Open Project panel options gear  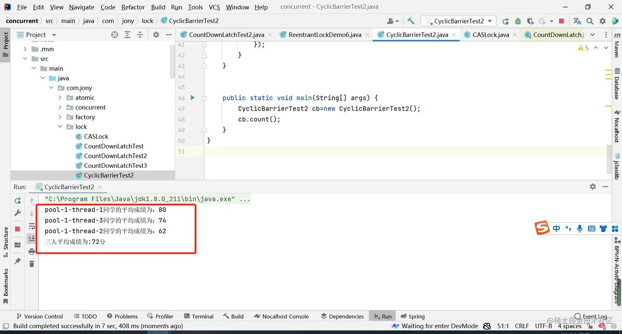click(156, 35)
